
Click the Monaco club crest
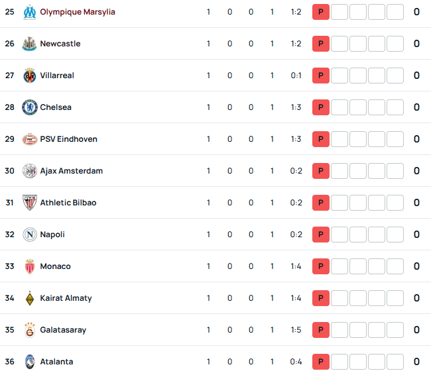click(30, 266)
